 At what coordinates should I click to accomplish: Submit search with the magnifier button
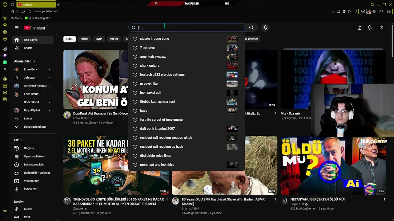251,28
